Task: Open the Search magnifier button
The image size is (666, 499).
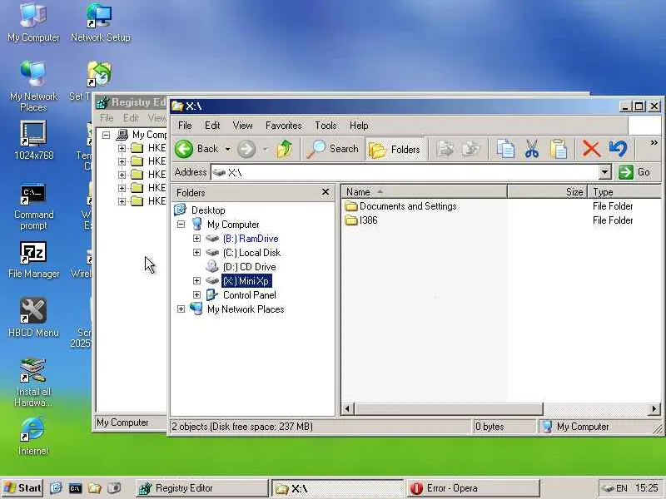Action: pyautogui.click(x=332, y=149)
